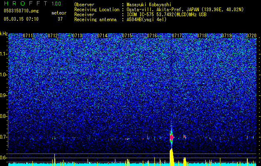The width and height of the screenshot is (261, 166).
Task: Click the 0712 time axis marker
Action: pyautogui.click(x=53, y=36)
